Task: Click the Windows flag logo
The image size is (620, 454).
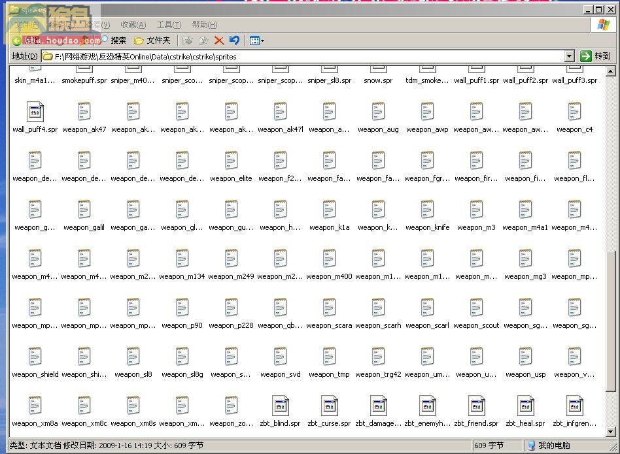Action: (603, 25)
